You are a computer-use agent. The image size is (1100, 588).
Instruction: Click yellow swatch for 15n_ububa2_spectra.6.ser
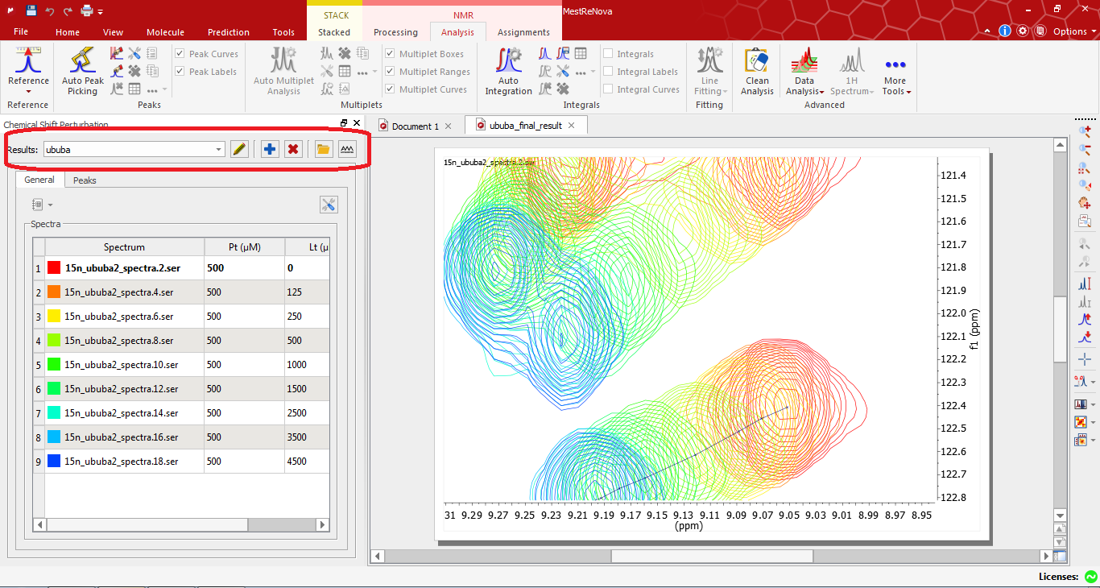tap(55, 316)
